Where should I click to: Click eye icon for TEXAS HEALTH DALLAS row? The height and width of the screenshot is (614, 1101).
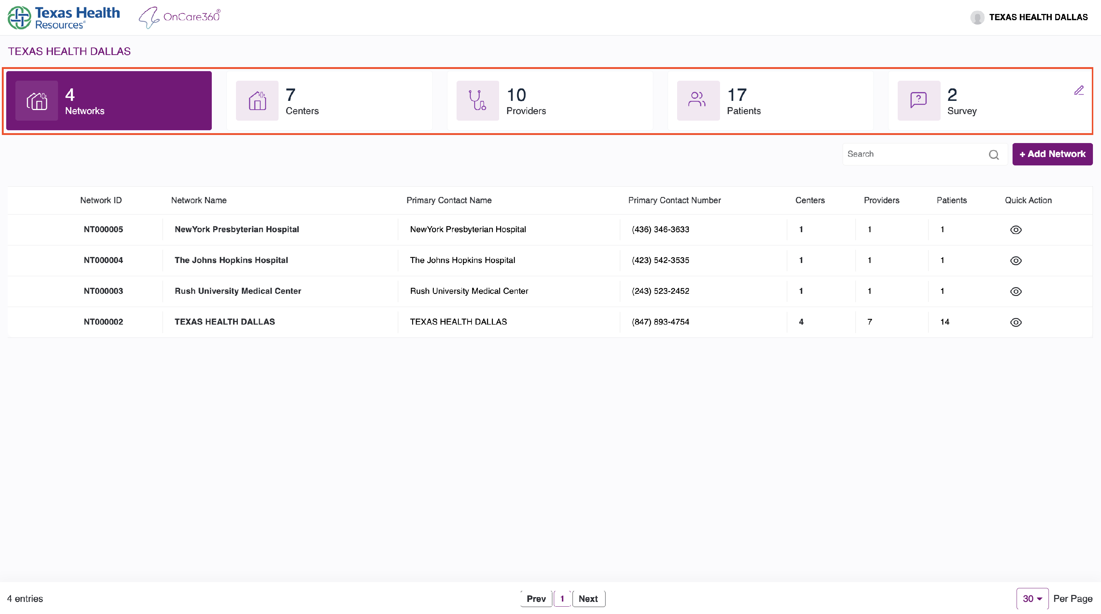(1015, 322)
